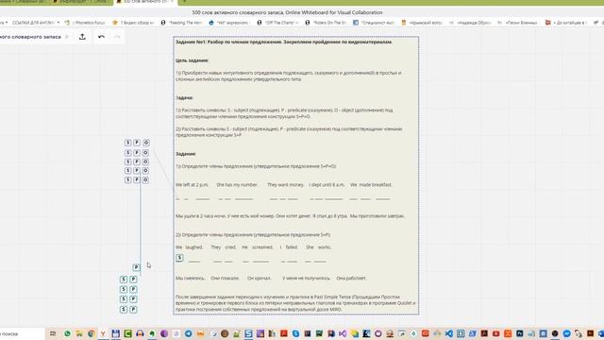This screenshot has height=340, width=604.
Task: Switch to the first tab 'Словарный за'
Action: click(x=23, y=2)
